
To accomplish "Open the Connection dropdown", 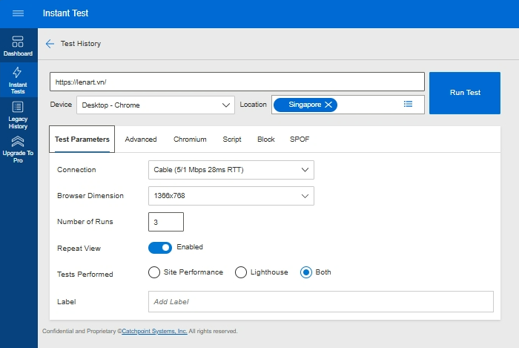I will 231,170.
